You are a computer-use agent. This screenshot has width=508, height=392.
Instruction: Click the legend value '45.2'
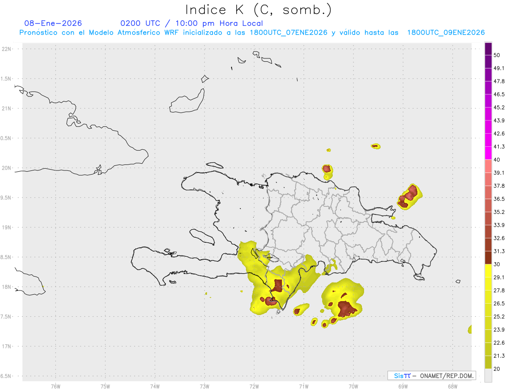click(499, 107)
